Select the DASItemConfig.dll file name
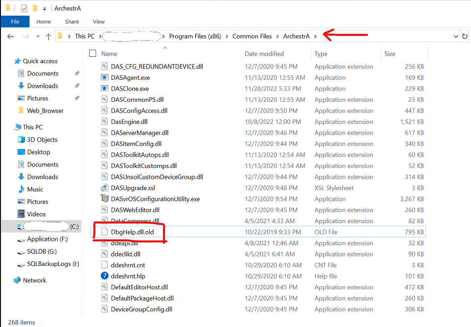471x327 pixels. click(x=136, y=144)
